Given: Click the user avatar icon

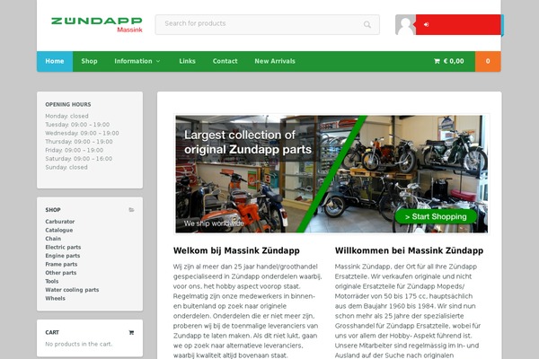Looking at the screenshot, I should pos(406,25).
